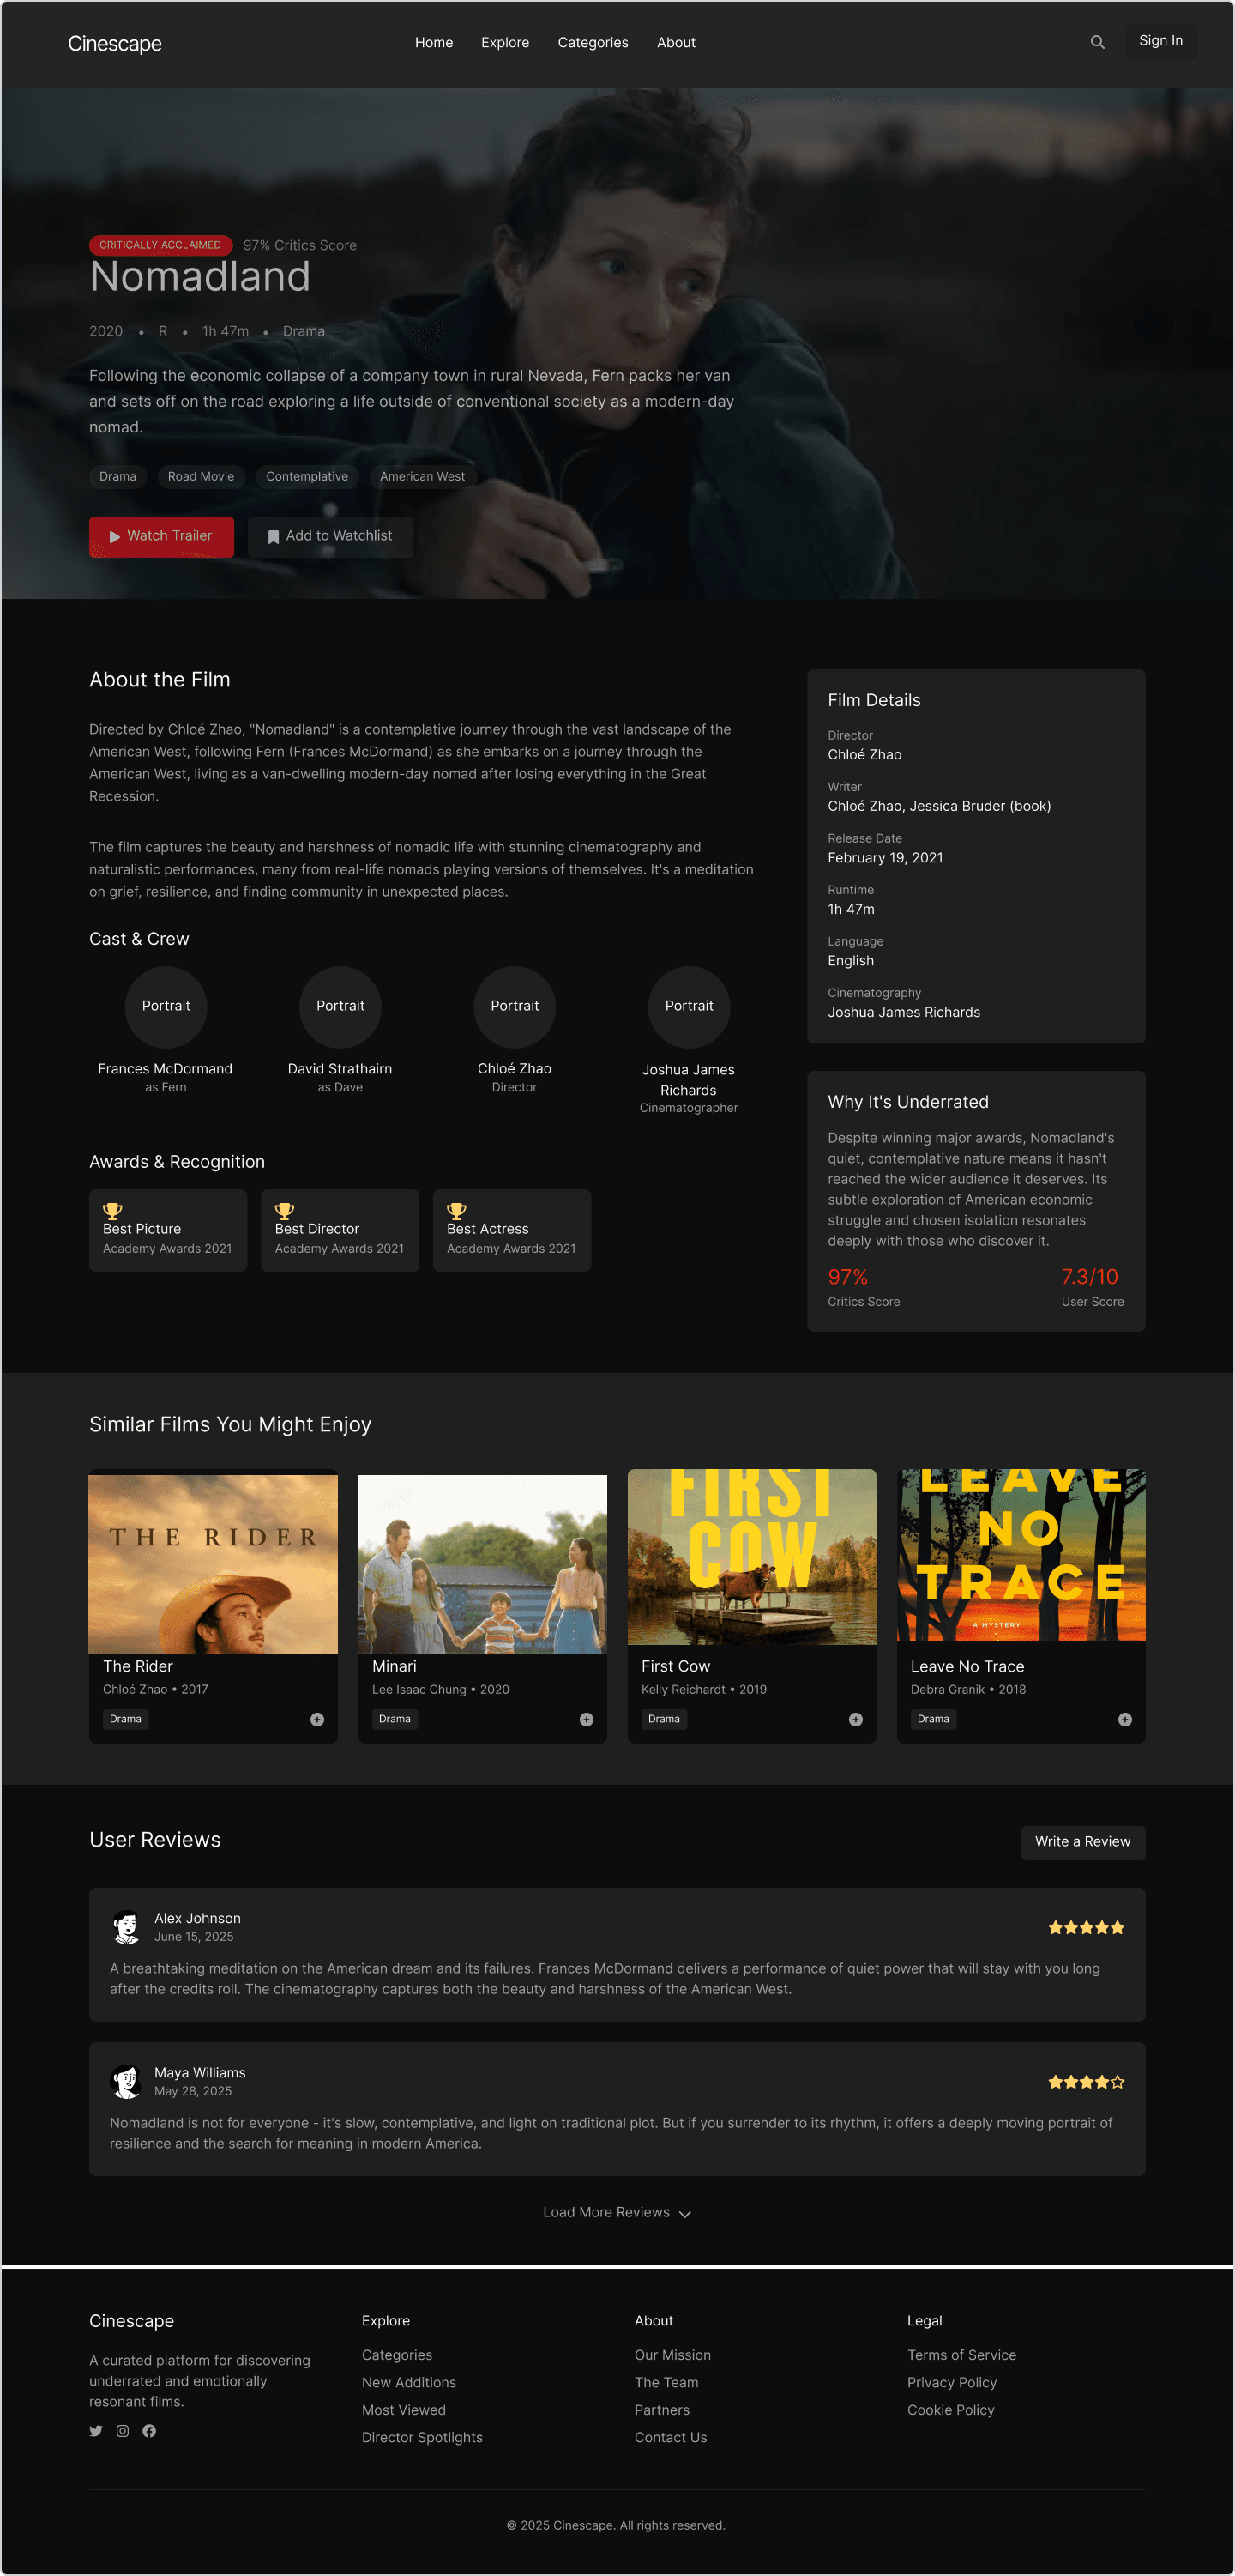Click 'Joshua James Richards' in Film Details

903,1012
